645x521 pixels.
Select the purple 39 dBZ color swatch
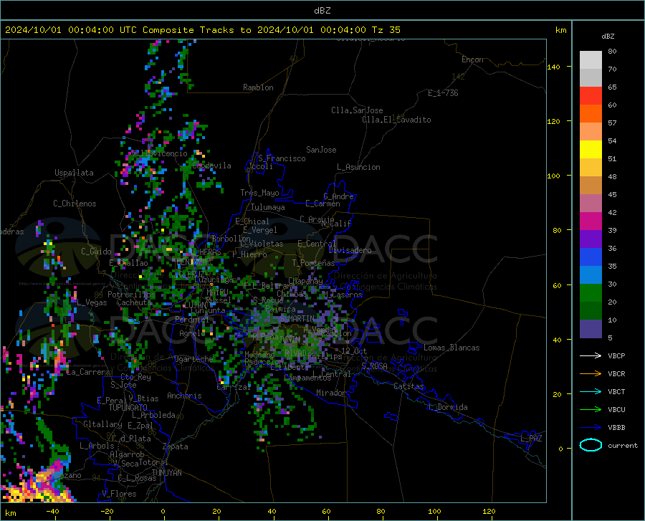[x=591, y=239]
